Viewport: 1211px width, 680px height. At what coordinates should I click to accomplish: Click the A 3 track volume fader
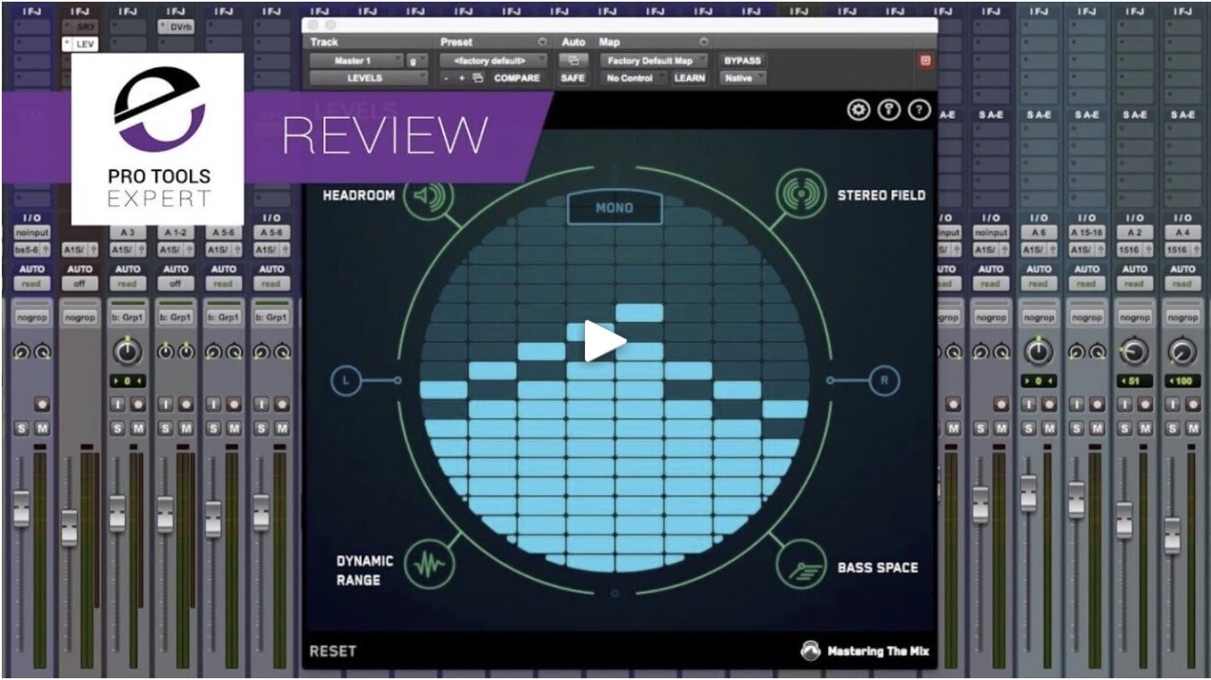[118, 514]
